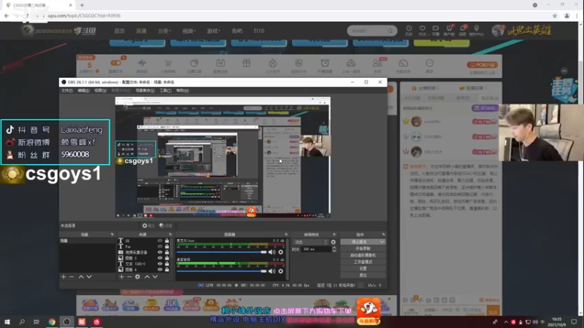
Task: Add a new source with plus icon
Action: click(x=121, y=277)
